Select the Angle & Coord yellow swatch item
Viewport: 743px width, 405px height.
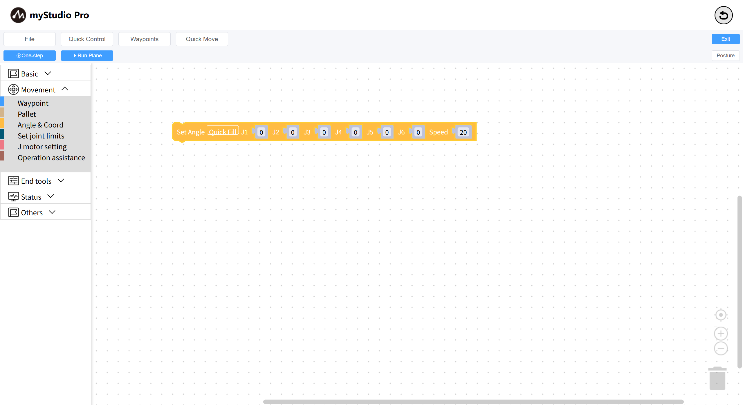pyautogui.click(x=40, y=125)
